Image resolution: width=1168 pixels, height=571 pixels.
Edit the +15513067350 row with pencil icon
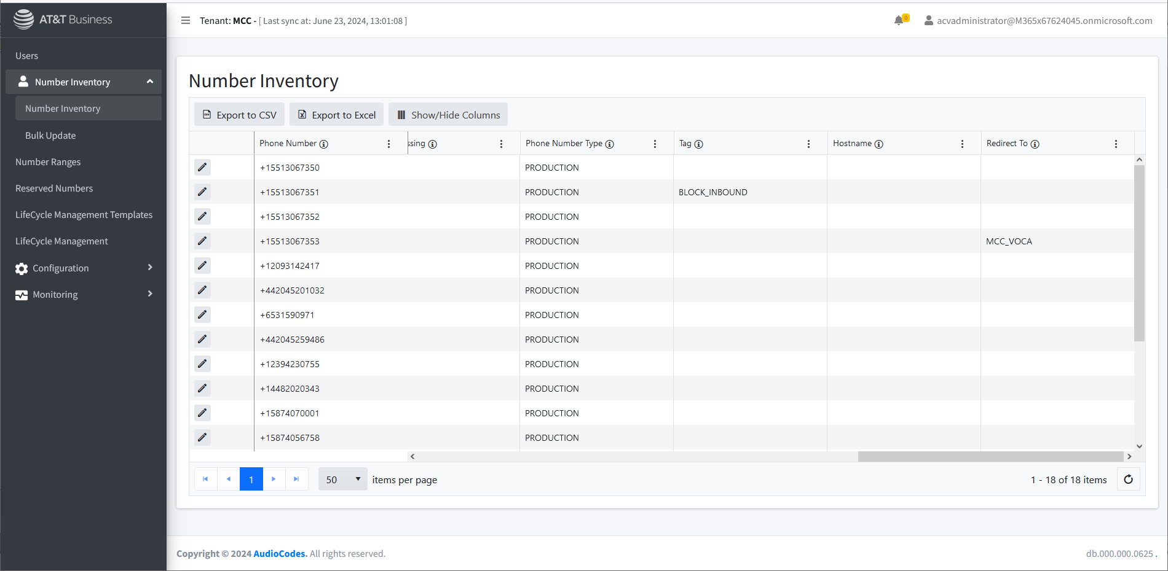202,167
